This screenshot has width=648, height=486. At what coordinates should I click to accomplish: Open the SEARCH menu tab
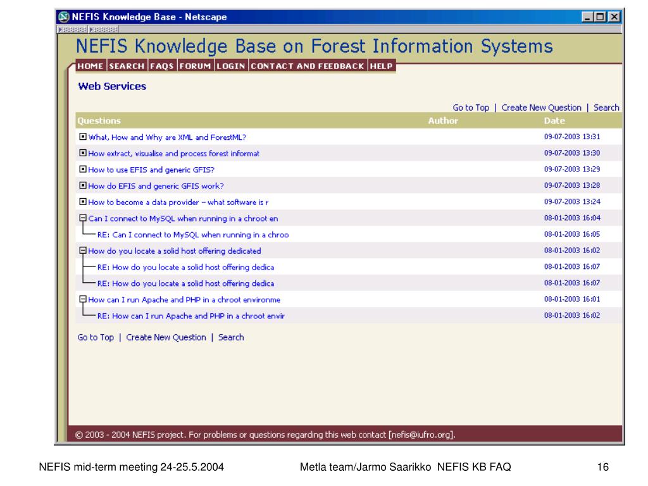[127, 66]
